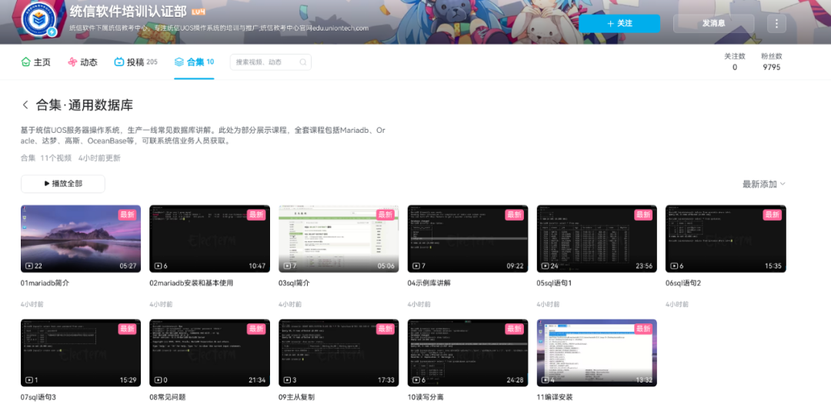Click the 关注 follow button
The height and width of the screenshot is (407, 831).
coord(619,23)
